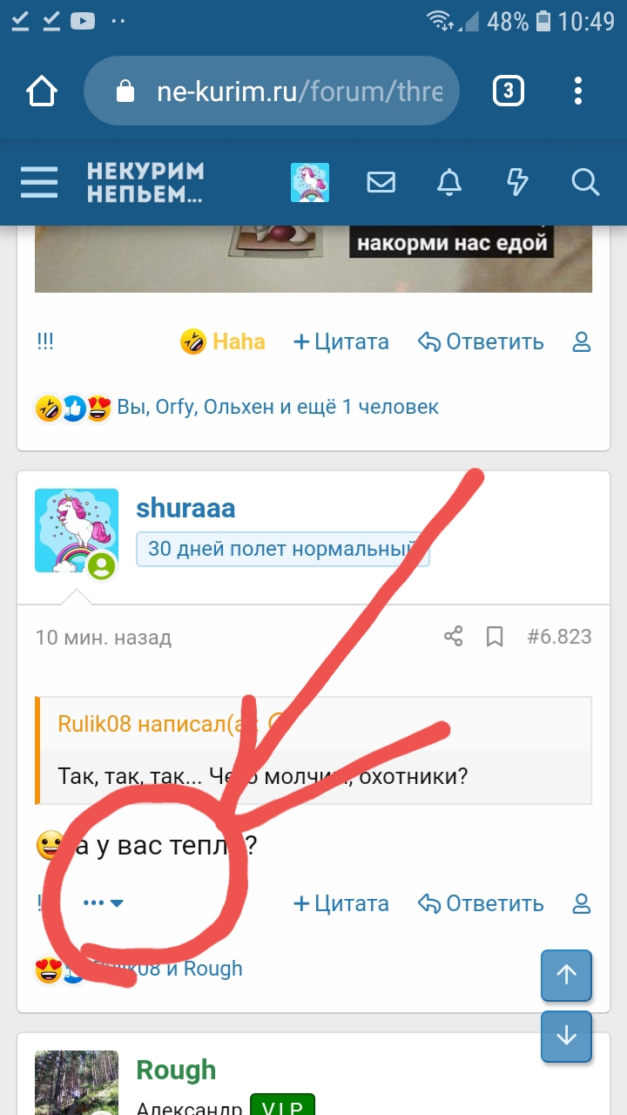Click the НЕКУРИМ НЕПЬЕМ site logo

pyautogui.click(x=145, y=183)
